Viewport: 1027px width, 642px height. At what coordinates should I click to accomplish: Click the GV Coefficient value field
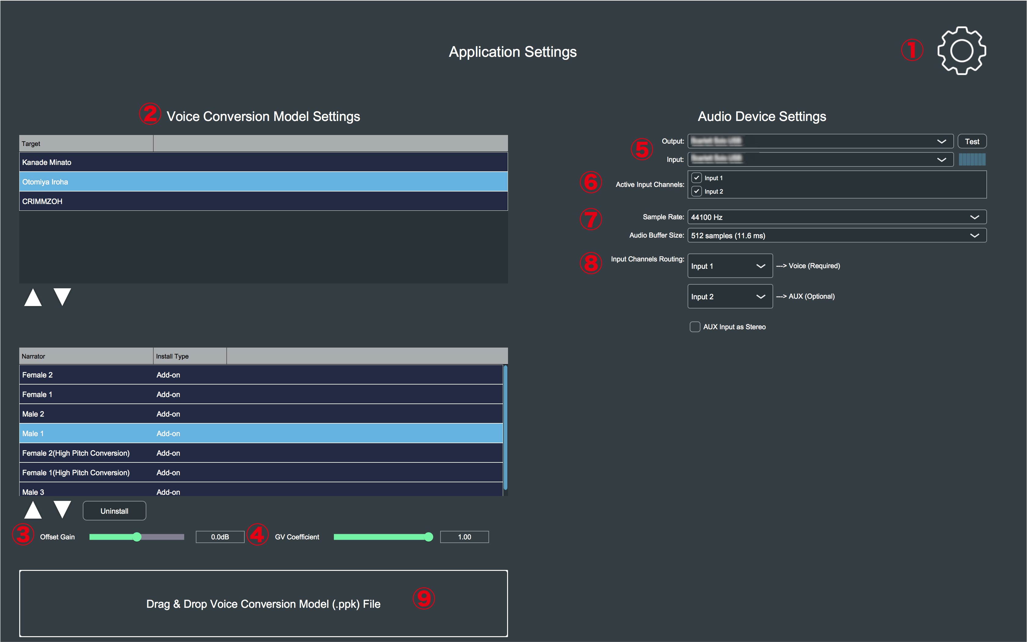click(464, 537)
